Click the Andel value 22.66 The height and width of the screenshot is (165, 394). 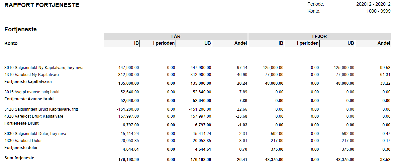point(242,109)
